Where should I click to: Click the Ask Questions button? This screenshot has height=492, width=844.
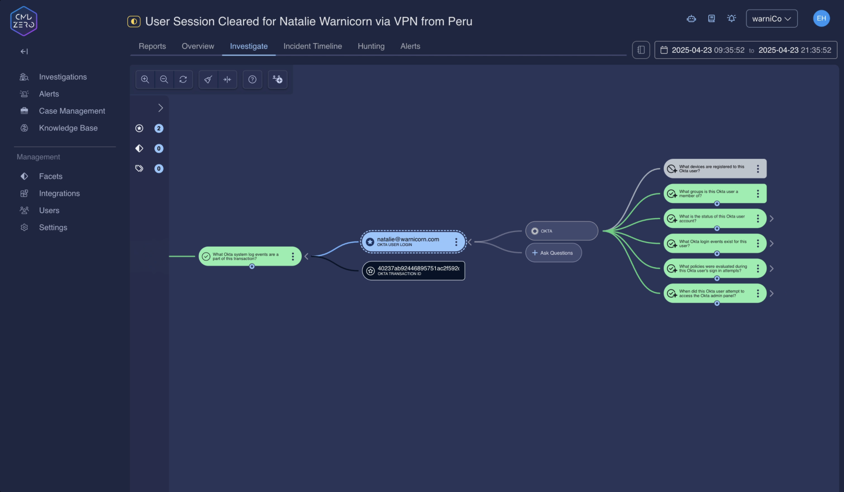[553, 253]
